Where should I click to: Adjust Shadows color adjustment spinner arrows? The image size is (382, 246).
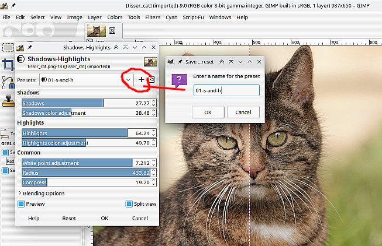click(153, 113)
